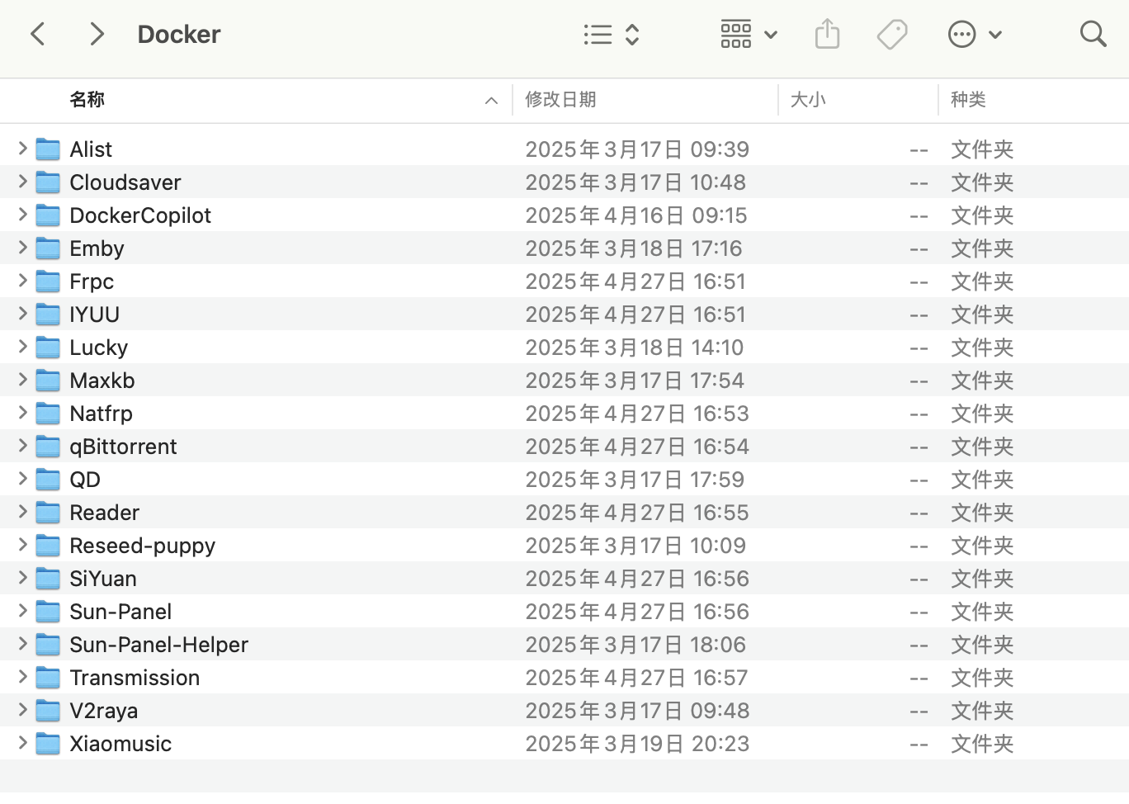Click the Sun-Panel-Helper folder icon

[49, 645]
